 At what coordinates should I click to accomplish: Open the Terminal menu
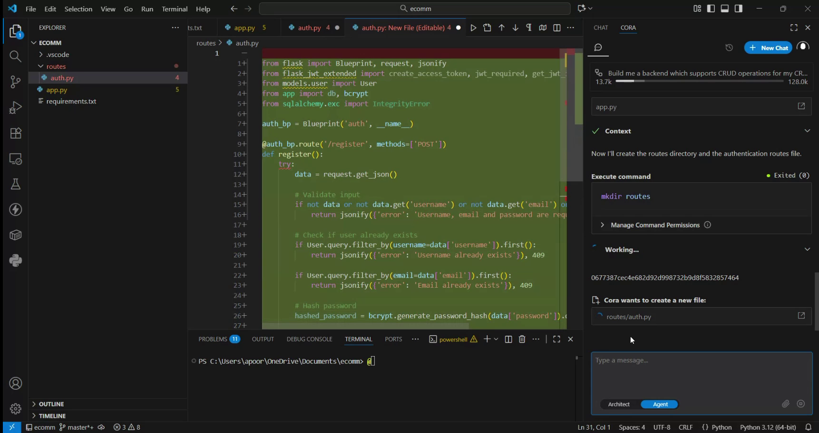[174, 9]
